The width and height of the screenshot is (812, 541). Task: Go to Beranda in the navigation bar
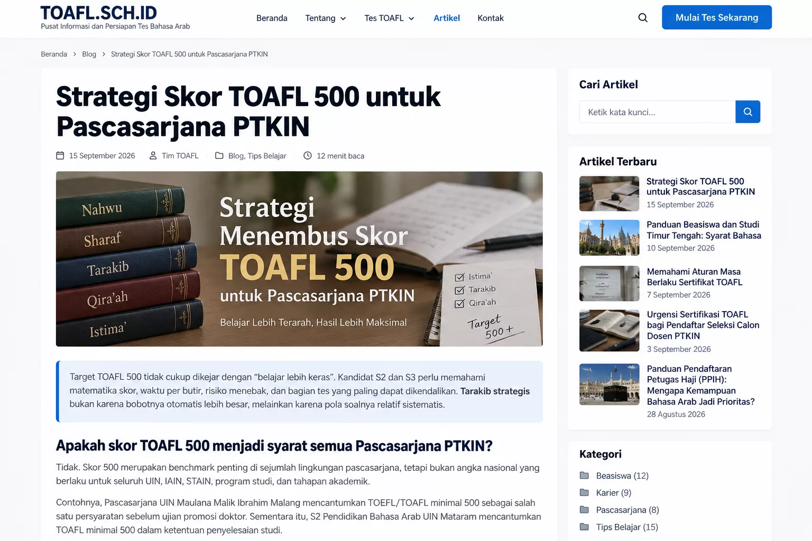click(x=272, y=18)
